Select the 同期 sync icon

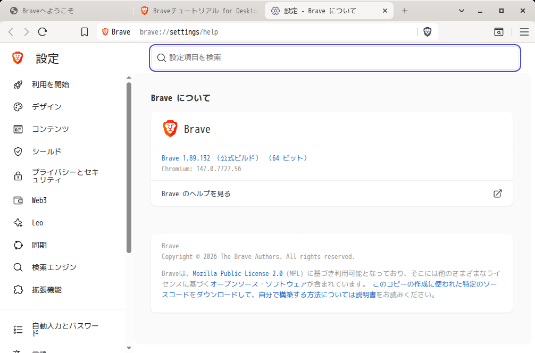(x=18, y=245)
